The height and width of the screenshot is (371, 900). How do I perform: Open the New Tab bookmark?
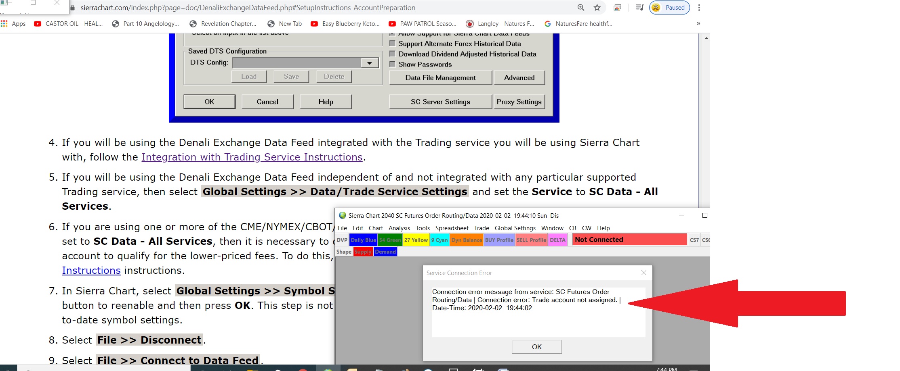[x=285, y=24]
